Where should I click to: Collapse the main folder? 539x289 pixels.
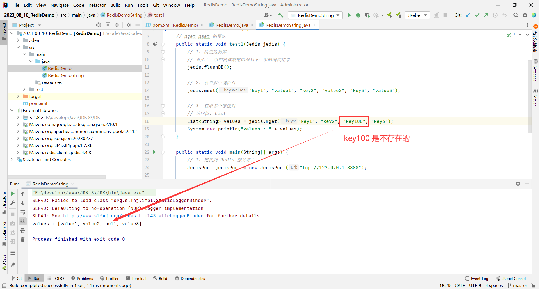tap(24, 54)
